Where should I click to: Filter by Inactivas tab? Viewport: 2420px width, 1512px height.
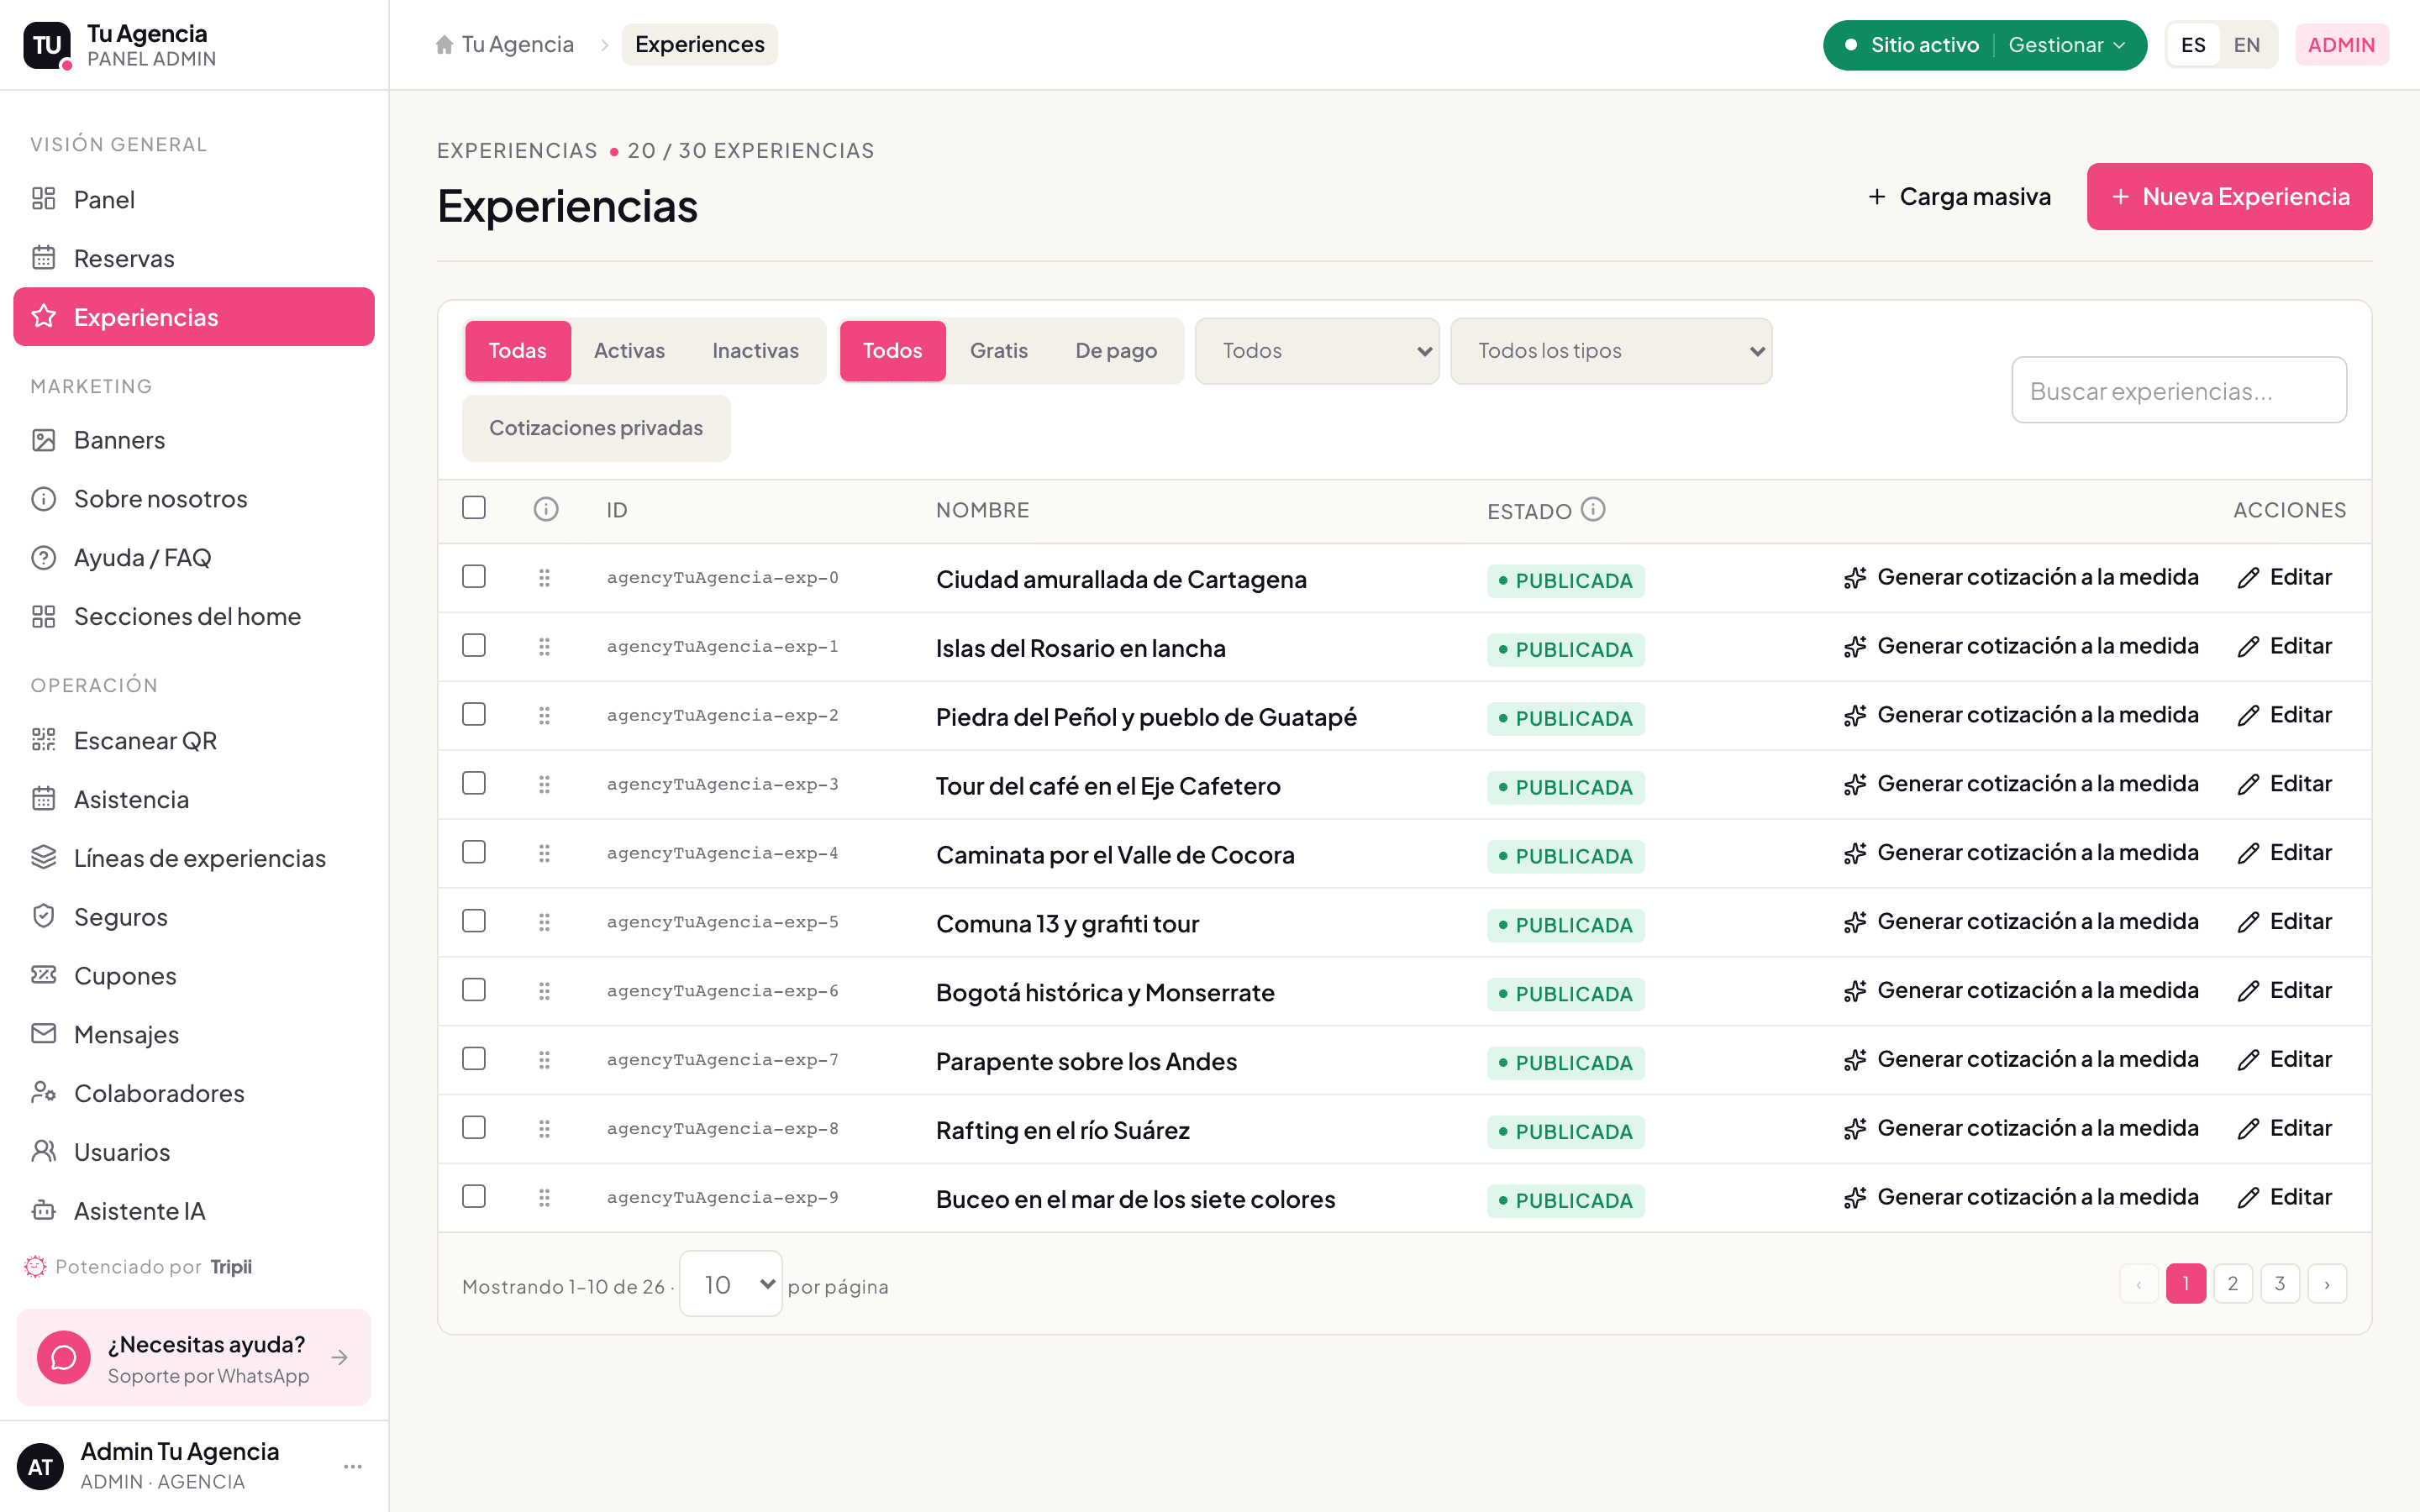[755, 351]
